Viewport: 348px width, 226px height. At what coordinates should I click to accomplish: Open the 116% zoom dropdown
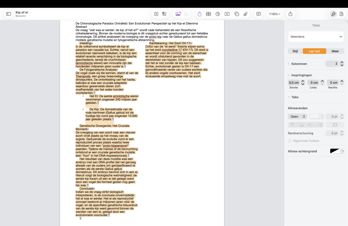(274, 14)
